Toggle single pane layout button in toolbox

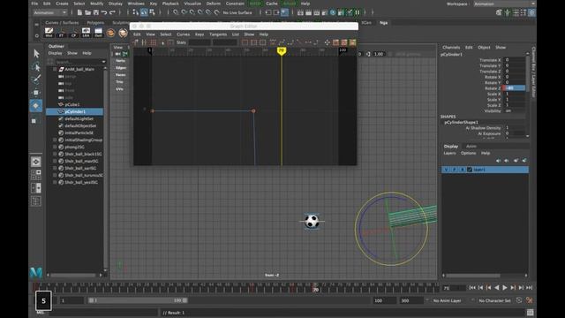point(35,162)
